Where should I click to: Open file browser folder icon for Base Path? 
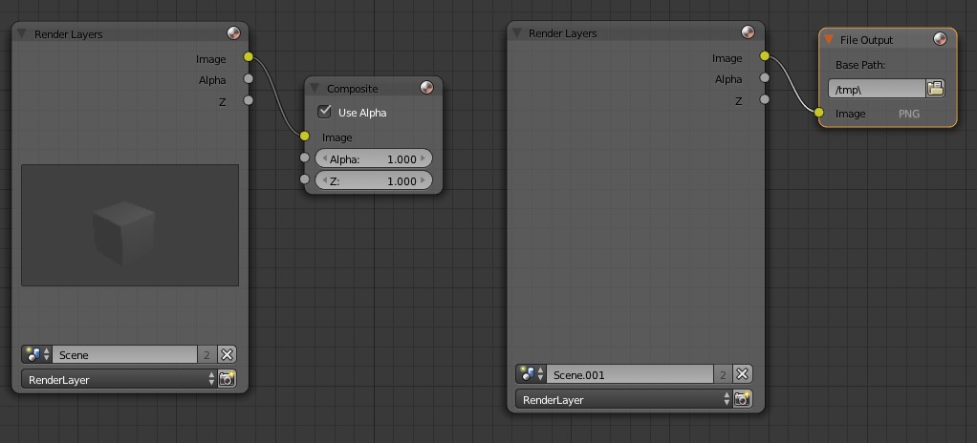coord(935,89)
